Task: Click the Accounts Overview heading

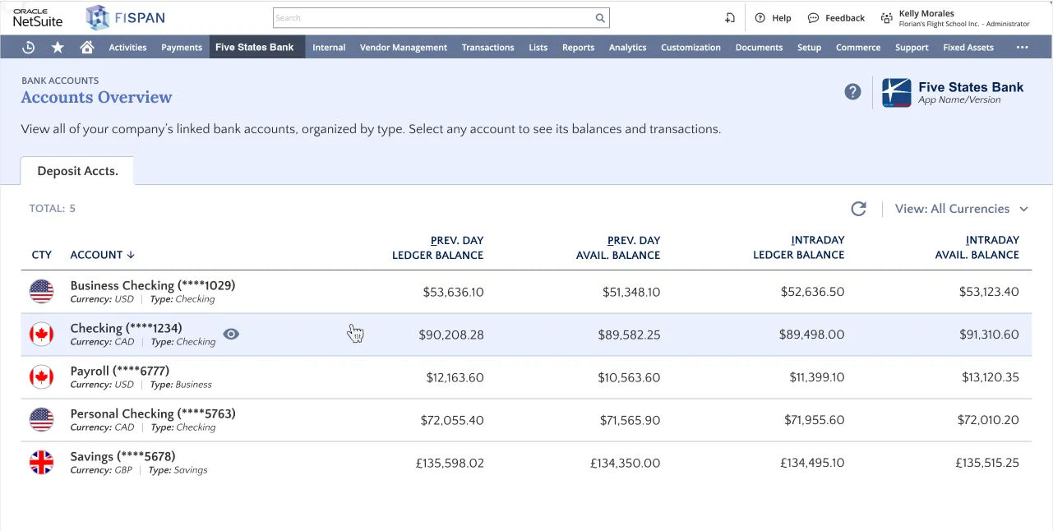Action: 96,97
